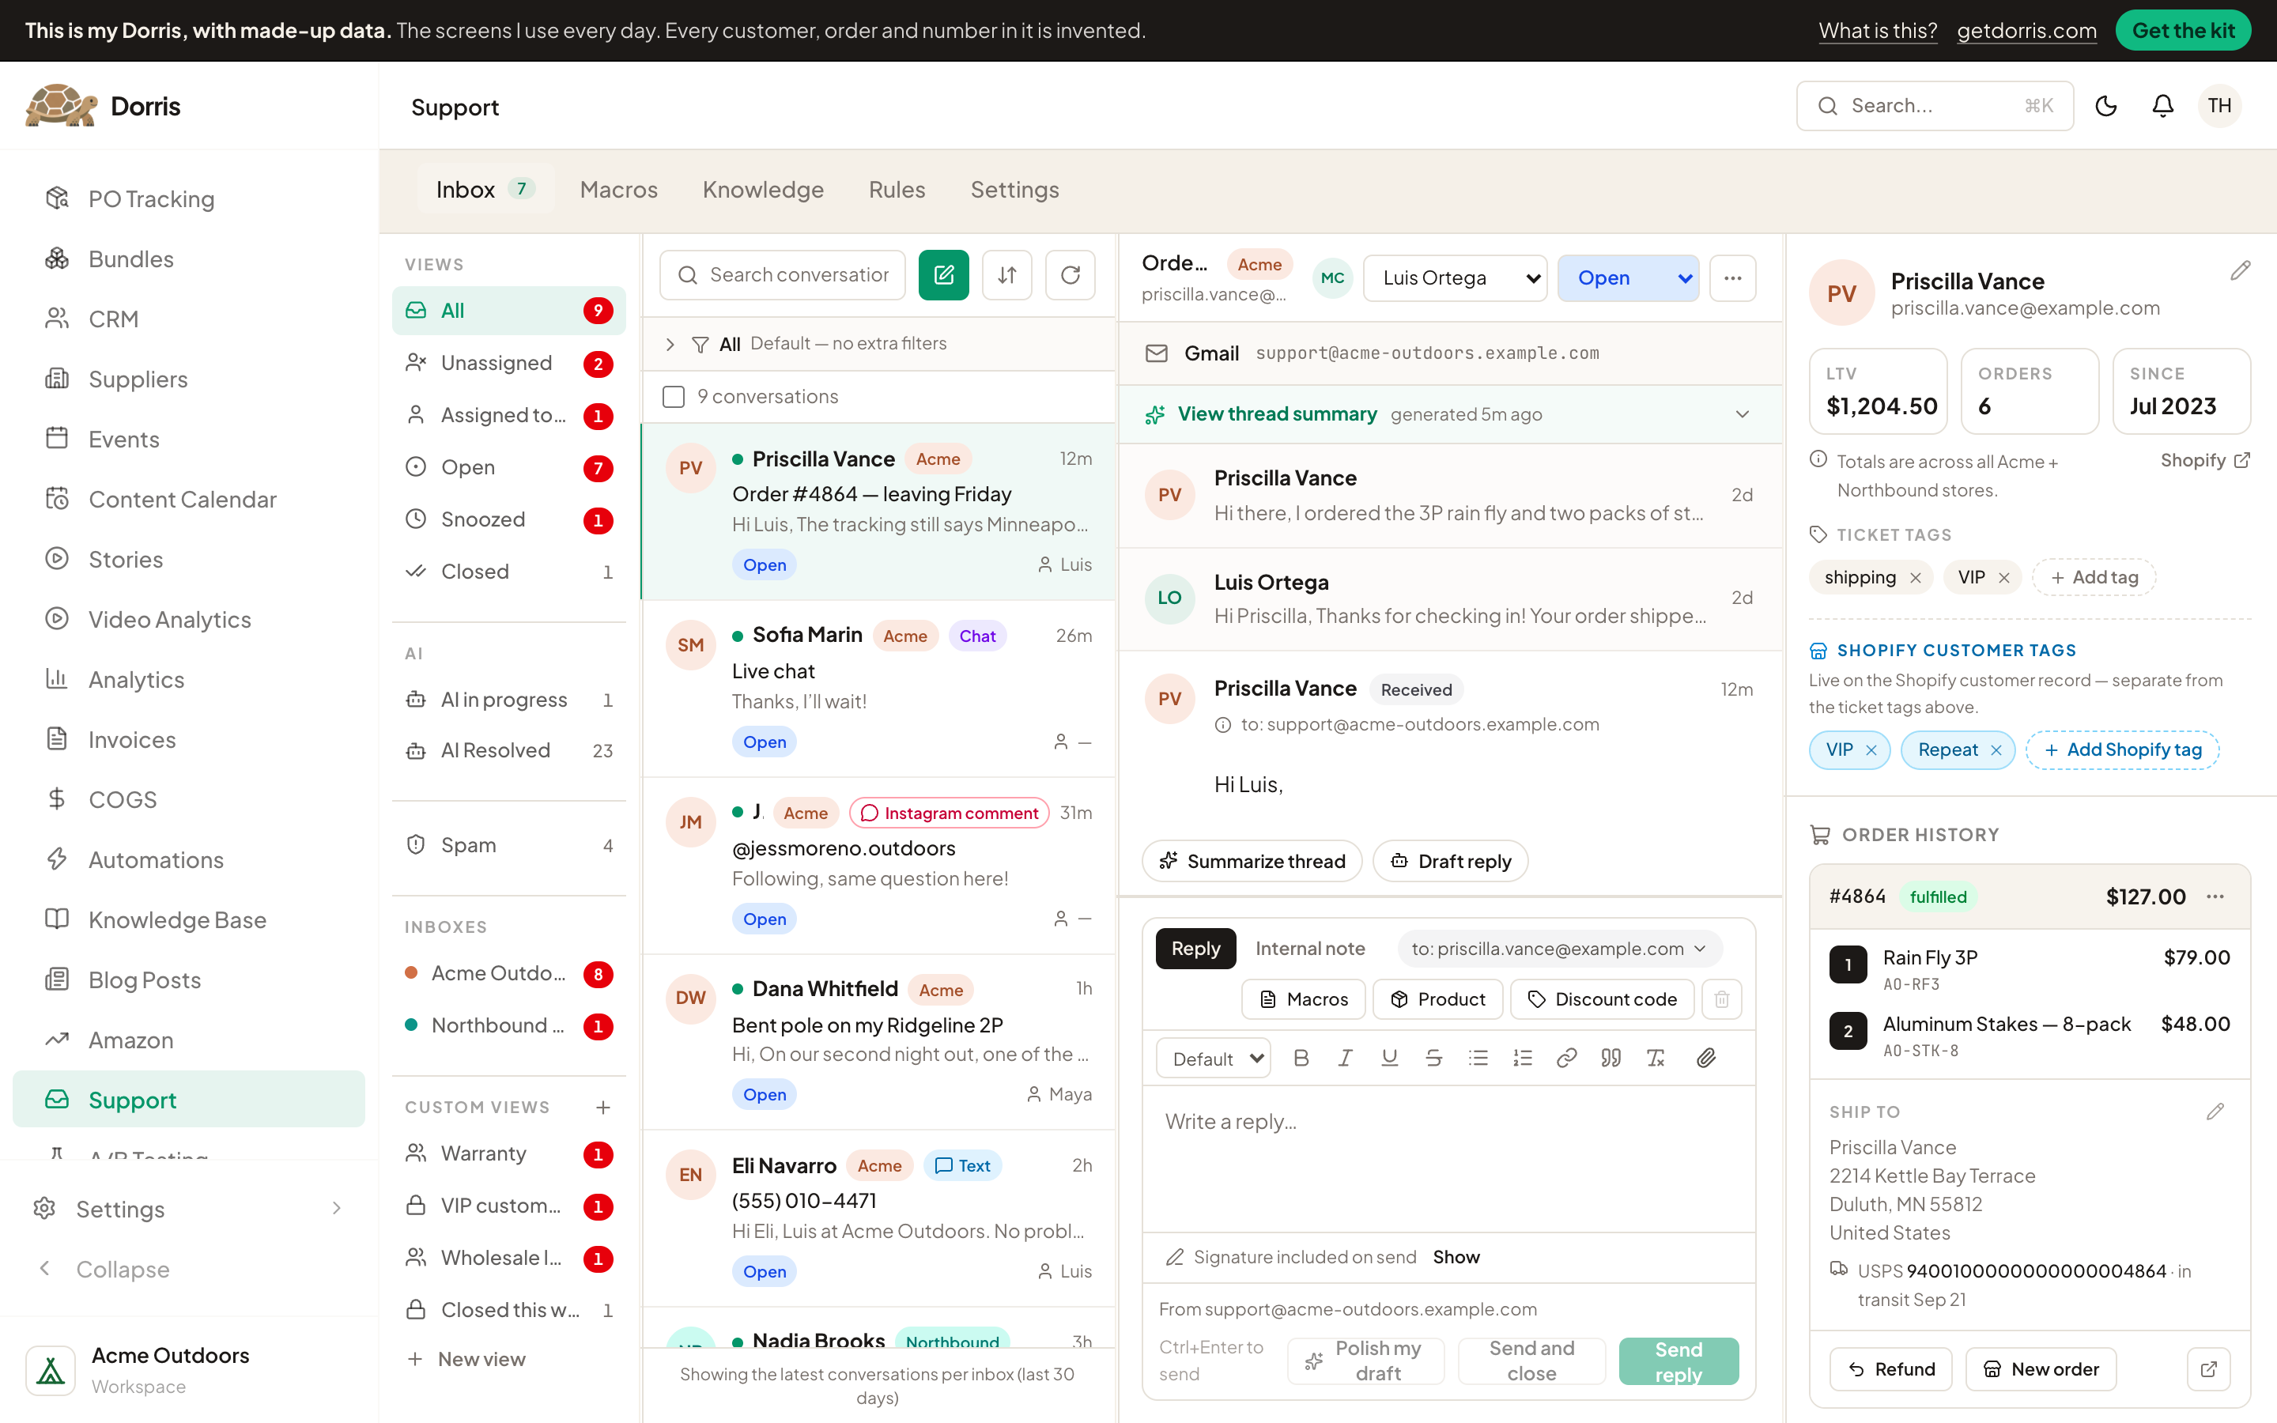This screenshot has width=2277, height=1423.
Task: Switch to the Macros tab
Action: point(618,189)
